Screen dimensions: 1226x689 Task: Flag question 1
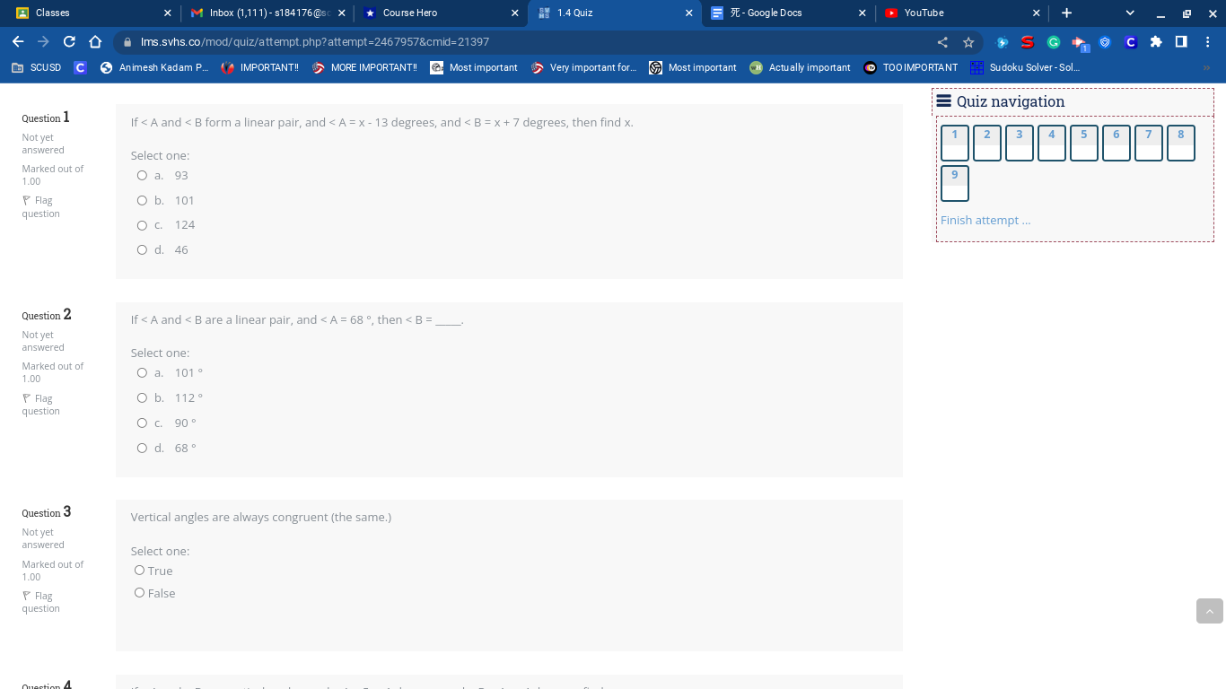[x=40, y=207]
